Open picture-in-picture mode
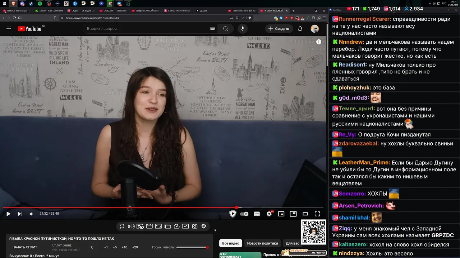 (x=293, y=214)
